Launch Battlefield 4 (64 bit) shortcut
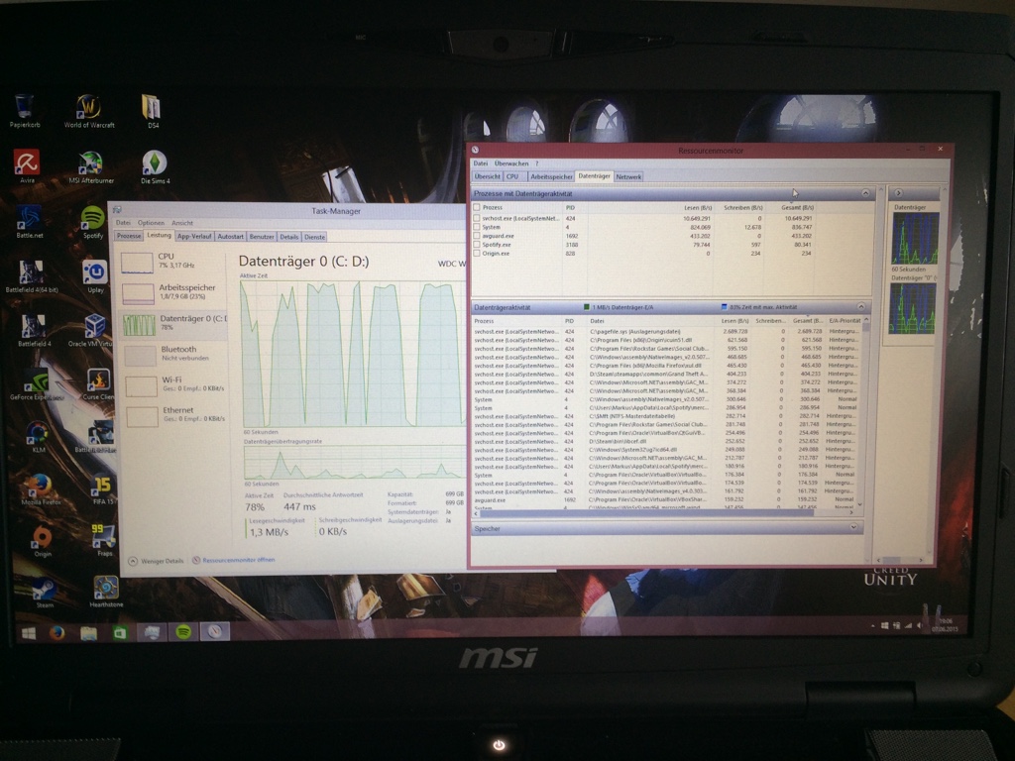1015x761 pixels. (31, 277)
